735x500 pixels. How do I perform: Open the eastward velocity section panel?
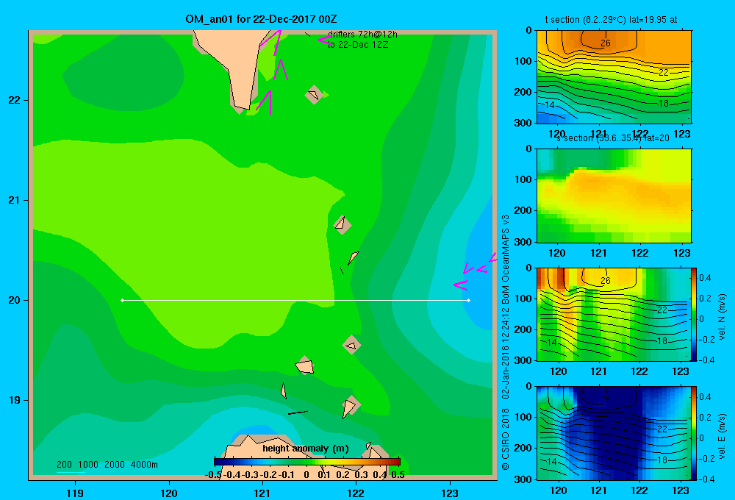pyautogui.click(x=614, y=433)
